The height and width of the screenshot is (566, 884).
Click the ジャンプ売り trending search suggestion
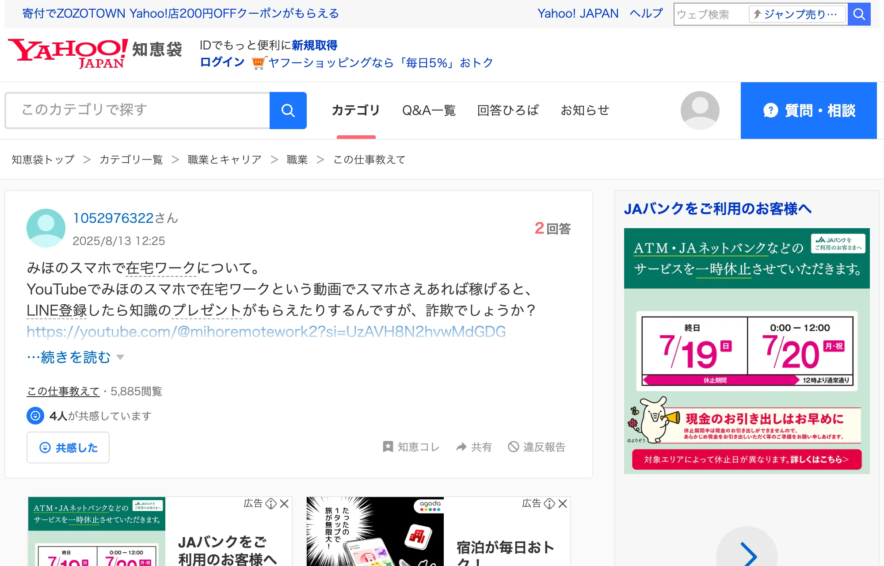click(x=797, y=14)
